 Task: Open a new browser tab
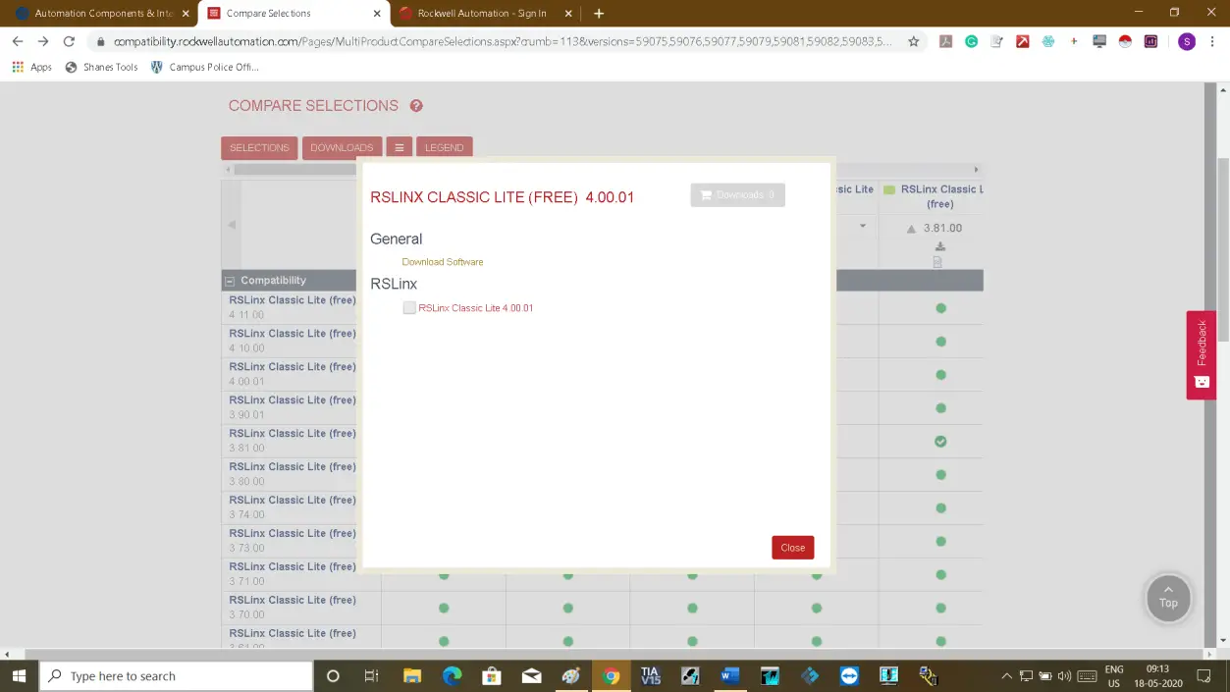tap(599, 14)
